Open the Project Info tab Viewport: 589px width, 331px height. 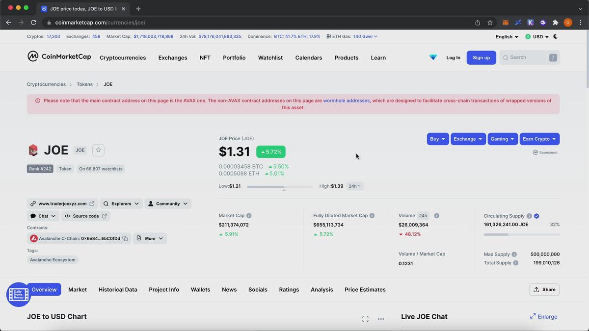(164, 290)
